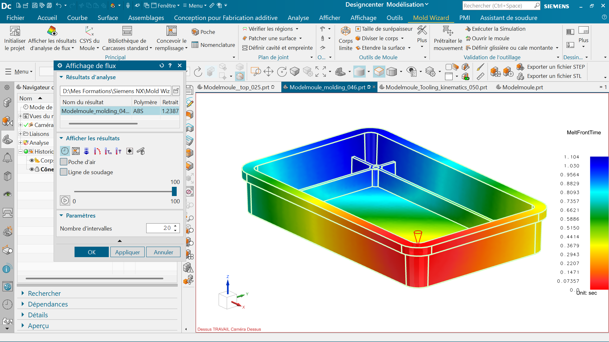Open the Fenêtre dropdown
The height and width of the screenshot is (342, 609).
click(x=166, y=5)
